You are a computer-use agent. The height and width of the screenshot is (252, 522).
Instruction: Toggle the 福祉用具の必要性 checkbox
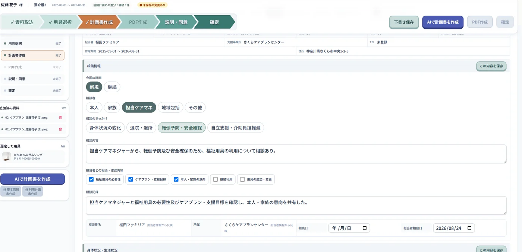coord(91,179)
